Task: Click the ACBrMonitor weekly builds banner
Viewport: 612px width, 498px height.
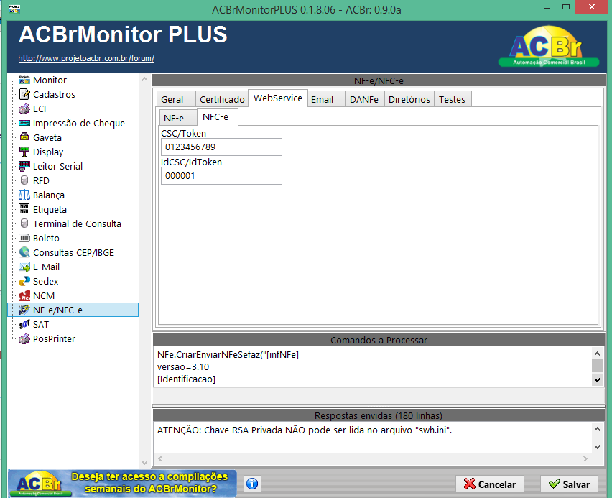Action: click(x=122, y=483)
